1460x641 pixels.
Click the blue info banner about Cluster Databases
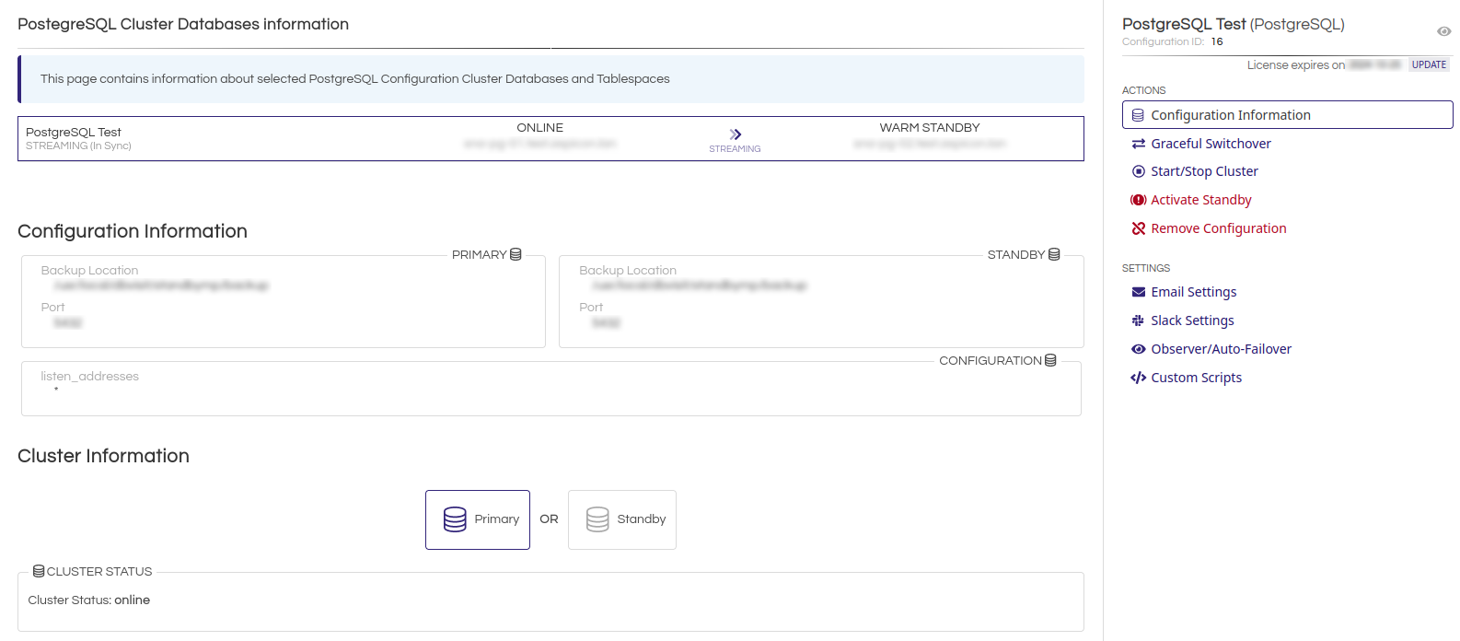point(550,79)
